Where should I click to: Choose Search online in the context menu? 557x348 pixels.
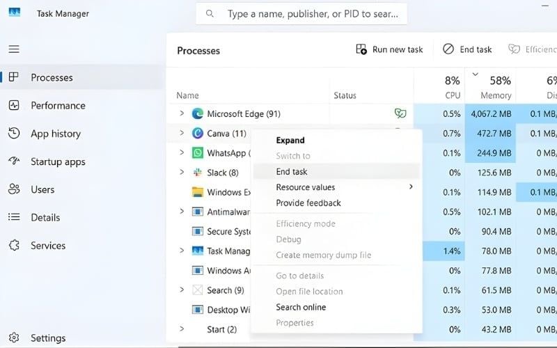click(337, 307)
